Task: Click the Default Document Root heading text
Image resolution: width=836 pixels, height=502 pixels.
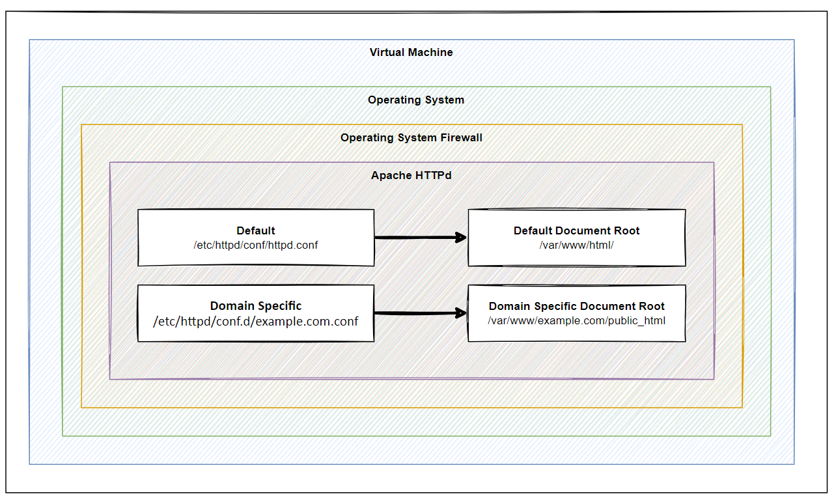Action: point(577,230)
